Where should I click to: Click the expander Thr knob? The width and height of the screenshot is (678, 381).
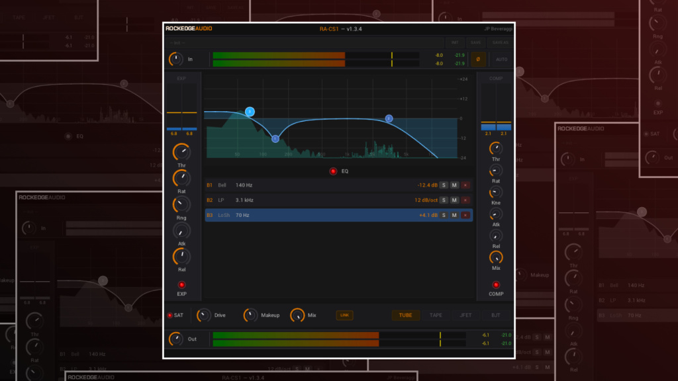[x=181, y=152]
